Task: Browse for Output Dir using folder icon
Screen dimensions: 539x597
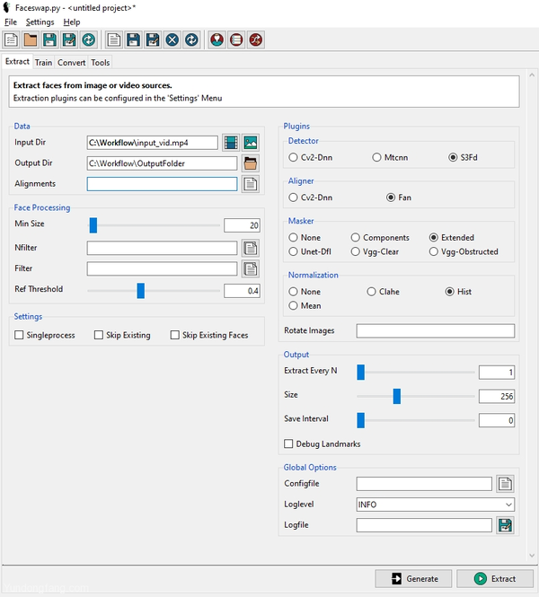Action: click(x=251, y=163)
